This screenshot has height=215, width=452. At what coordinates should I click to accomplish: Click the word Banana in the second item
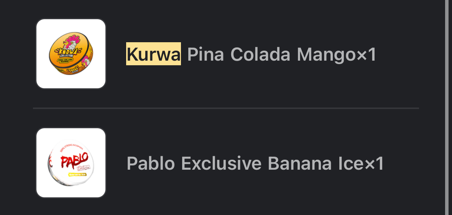299,163
